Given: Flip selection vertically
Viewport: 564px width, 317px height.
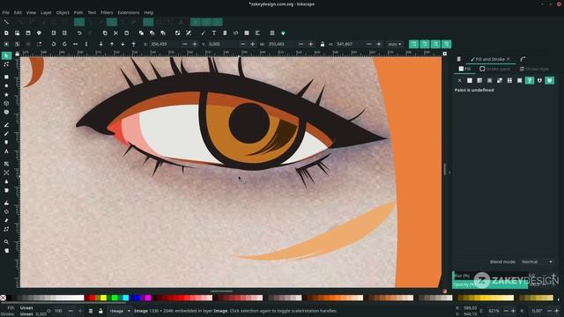Looking at the screenshot, I should tap(86, 44).
